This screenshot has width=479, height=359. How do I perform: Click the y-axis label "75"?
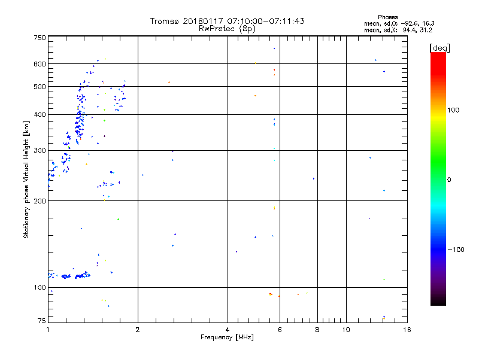click(x=42, y=321)
